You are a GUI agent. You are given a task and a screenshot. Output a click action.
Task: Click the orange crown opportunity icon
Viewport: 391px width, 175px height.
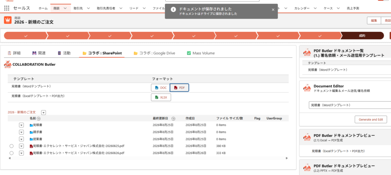tap(8, 20)
